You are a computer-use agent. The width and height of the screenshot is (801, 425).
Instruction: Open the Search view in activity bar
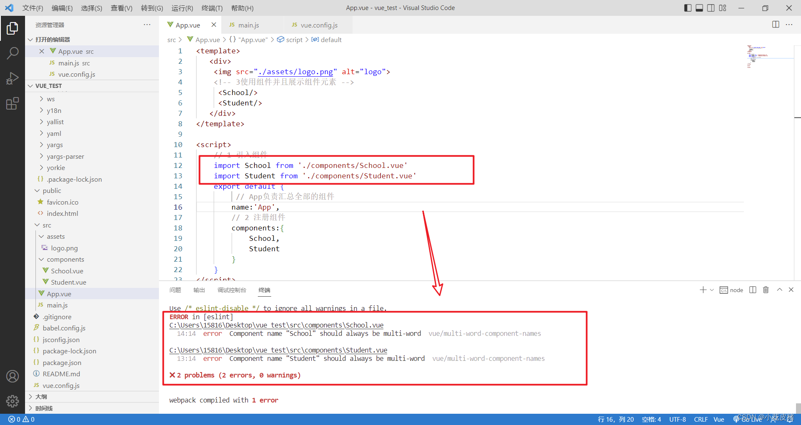13,53
